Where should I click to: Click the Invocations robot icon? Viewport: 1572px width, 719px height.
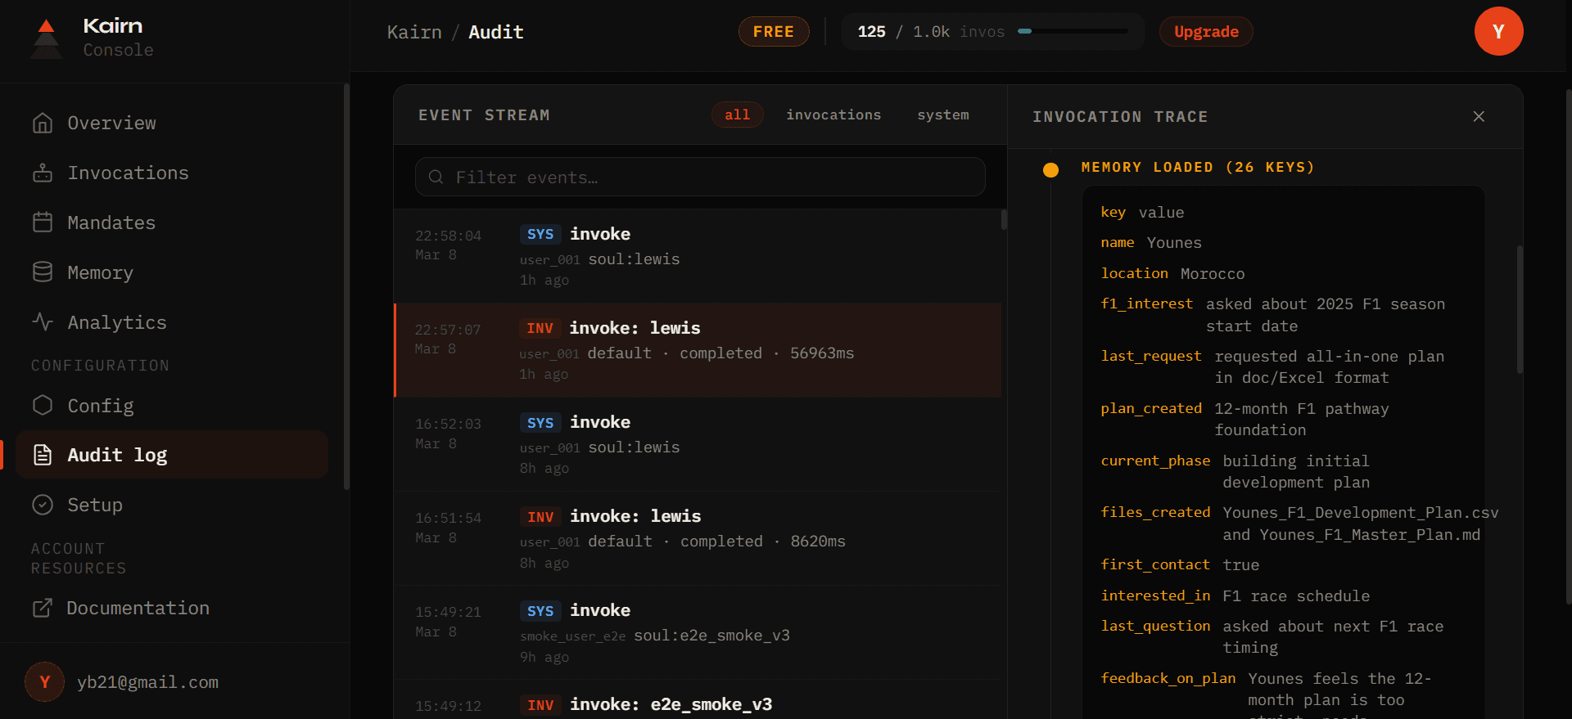43,173
